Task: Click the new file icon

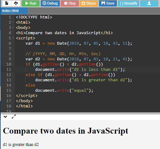Action: coord(7,3)
